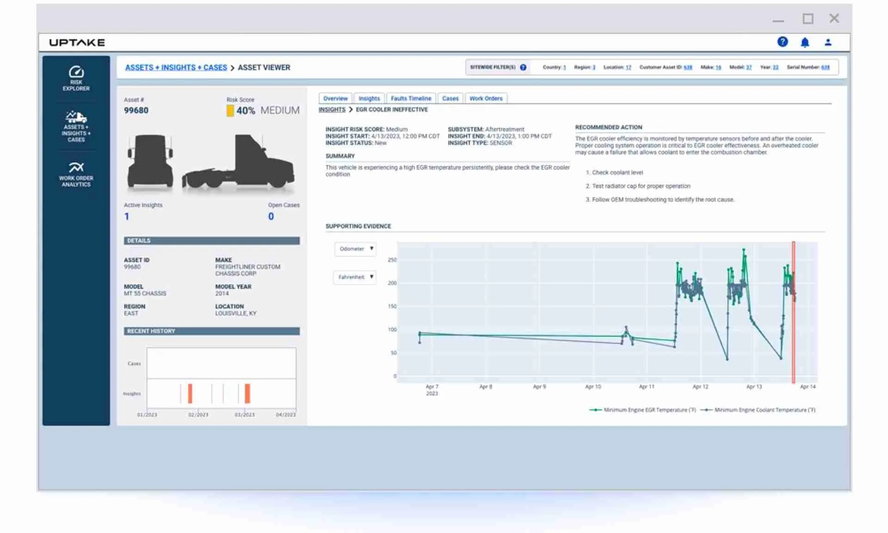Click the FREIGHTLINER CUSTOM CHASSIS CORP make value

(247, 270)
